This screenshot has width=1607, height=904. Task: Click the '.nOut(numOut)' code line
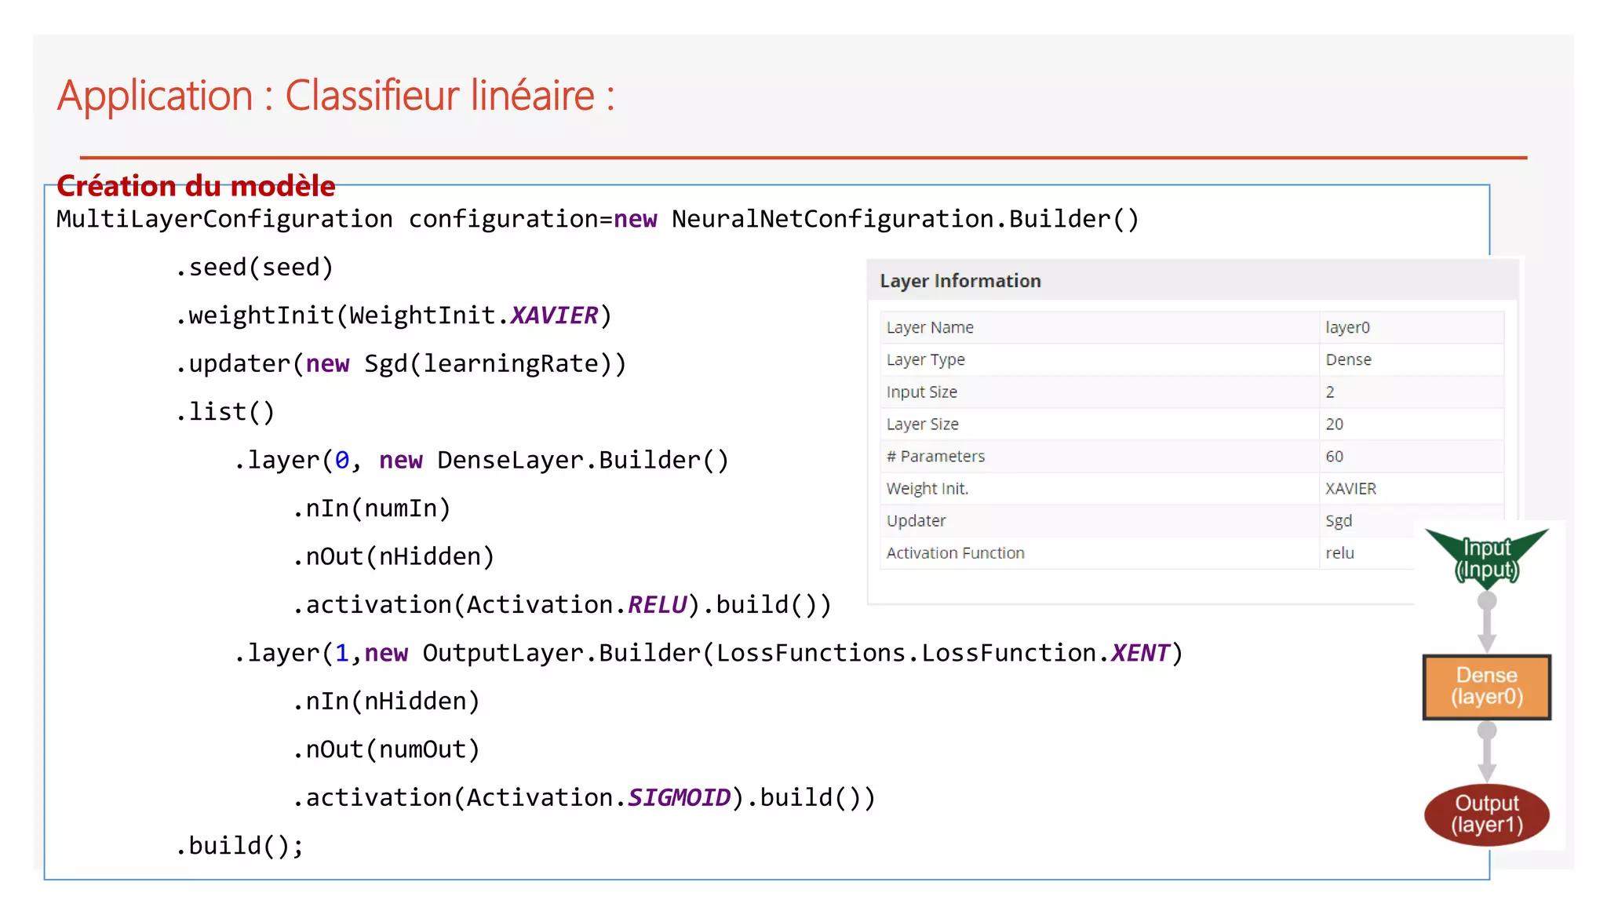(x=386, y=749)
